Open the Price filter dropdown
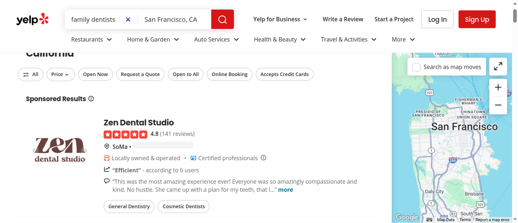Image resolution: width=518 pixels, height=223 pixels. point(61,74)
